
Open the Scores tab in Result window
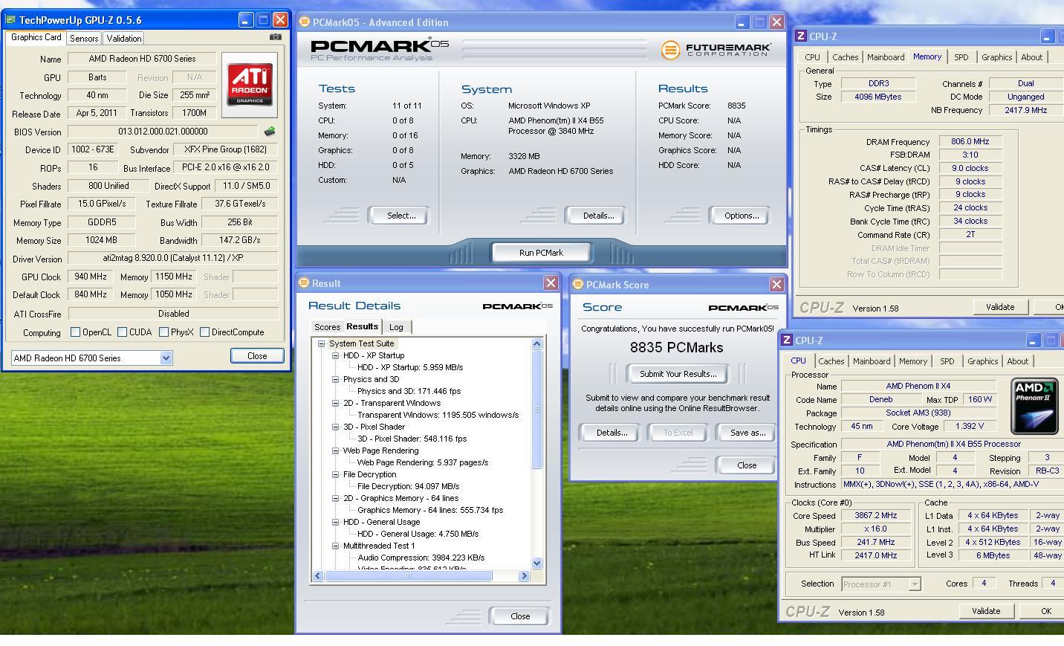[327, 327]
